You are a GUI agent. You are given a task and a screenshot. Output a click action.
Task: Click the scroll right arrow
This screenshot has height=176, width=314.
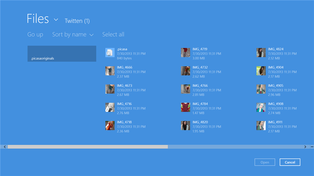[305, 147]
